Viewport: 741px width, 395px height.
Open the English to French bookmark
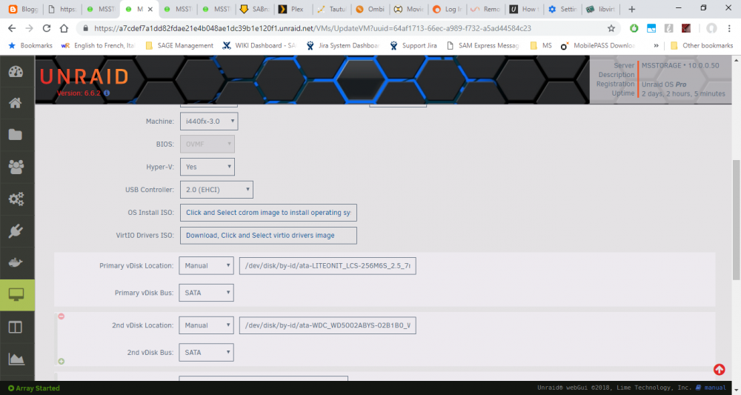tap(99, 45)
